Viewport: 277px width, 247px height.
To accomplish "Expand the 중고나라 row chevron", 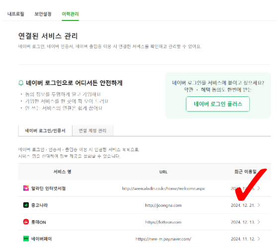I will [259, 205].
